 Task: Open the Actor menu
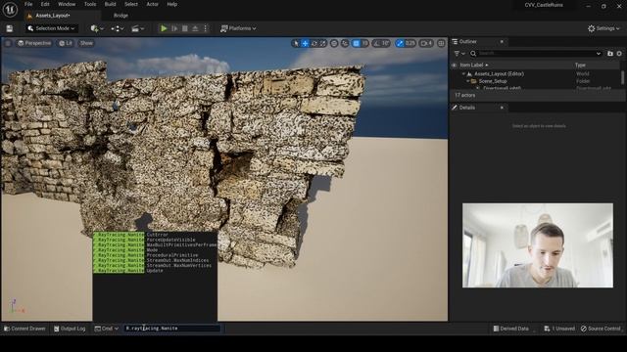click(x=153, y=4)
